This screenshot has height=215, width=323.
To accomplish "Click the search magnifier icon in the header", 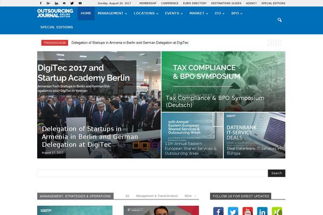I will click(x=279, y=20).
